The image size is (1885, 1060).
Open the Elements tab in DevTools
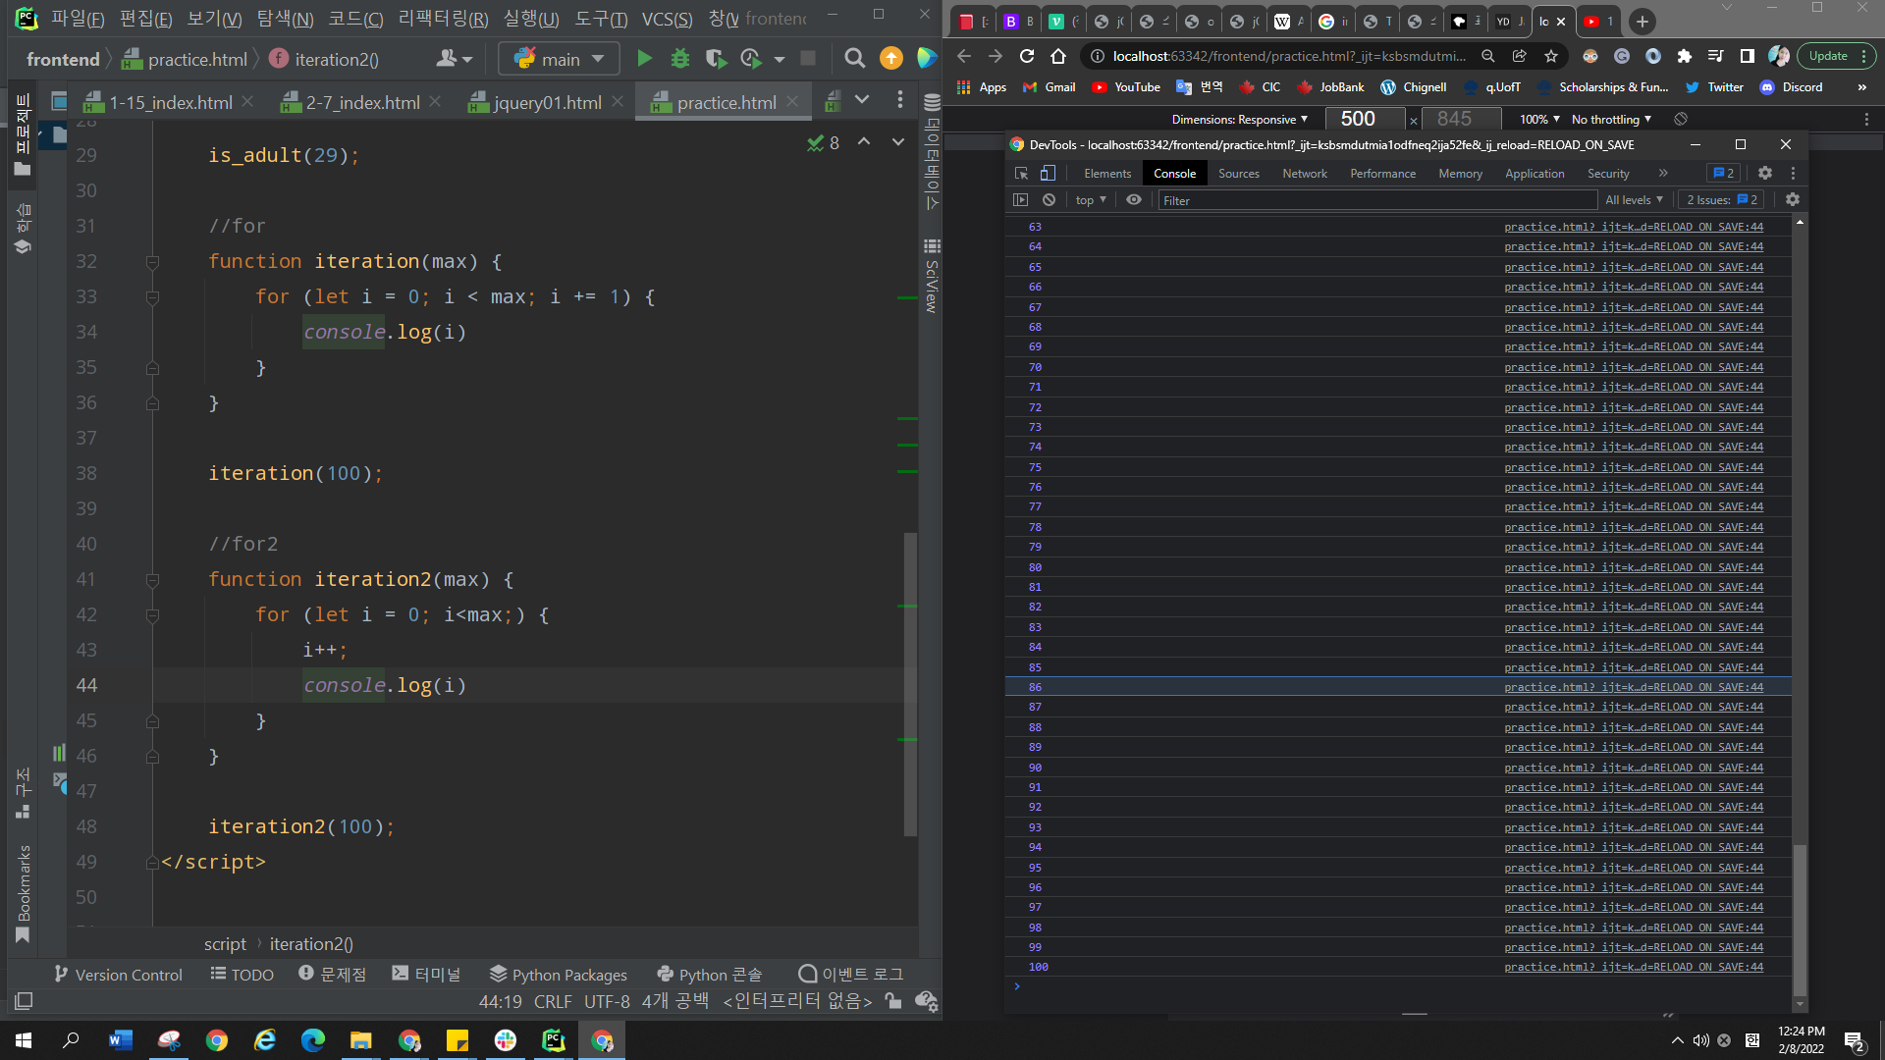(x=1107, y=173)
